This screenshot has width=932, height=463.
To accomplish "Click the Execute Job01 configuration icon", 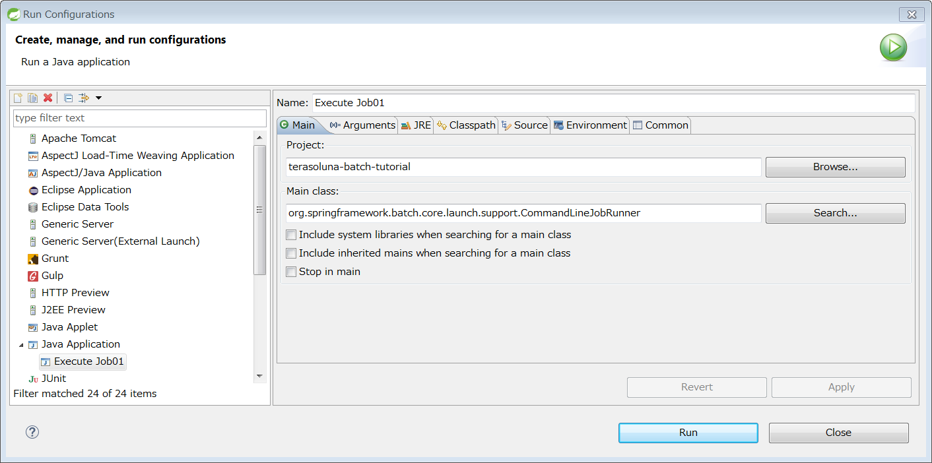I will pyautogui.click(x=46, y=361).
